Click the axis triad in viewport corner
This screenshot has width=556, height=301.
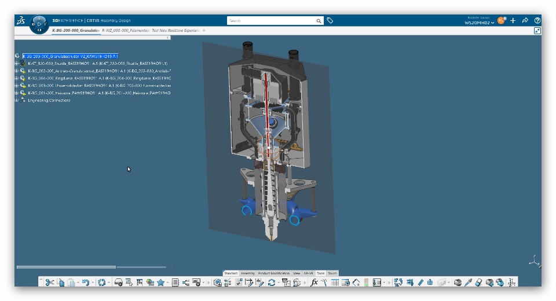(x=534, y=262)
